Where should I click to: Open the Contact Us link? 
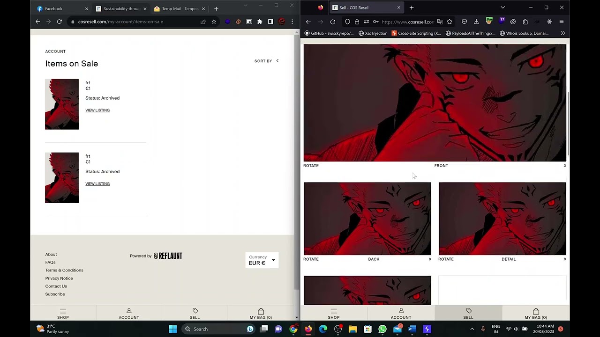[56, 286]
